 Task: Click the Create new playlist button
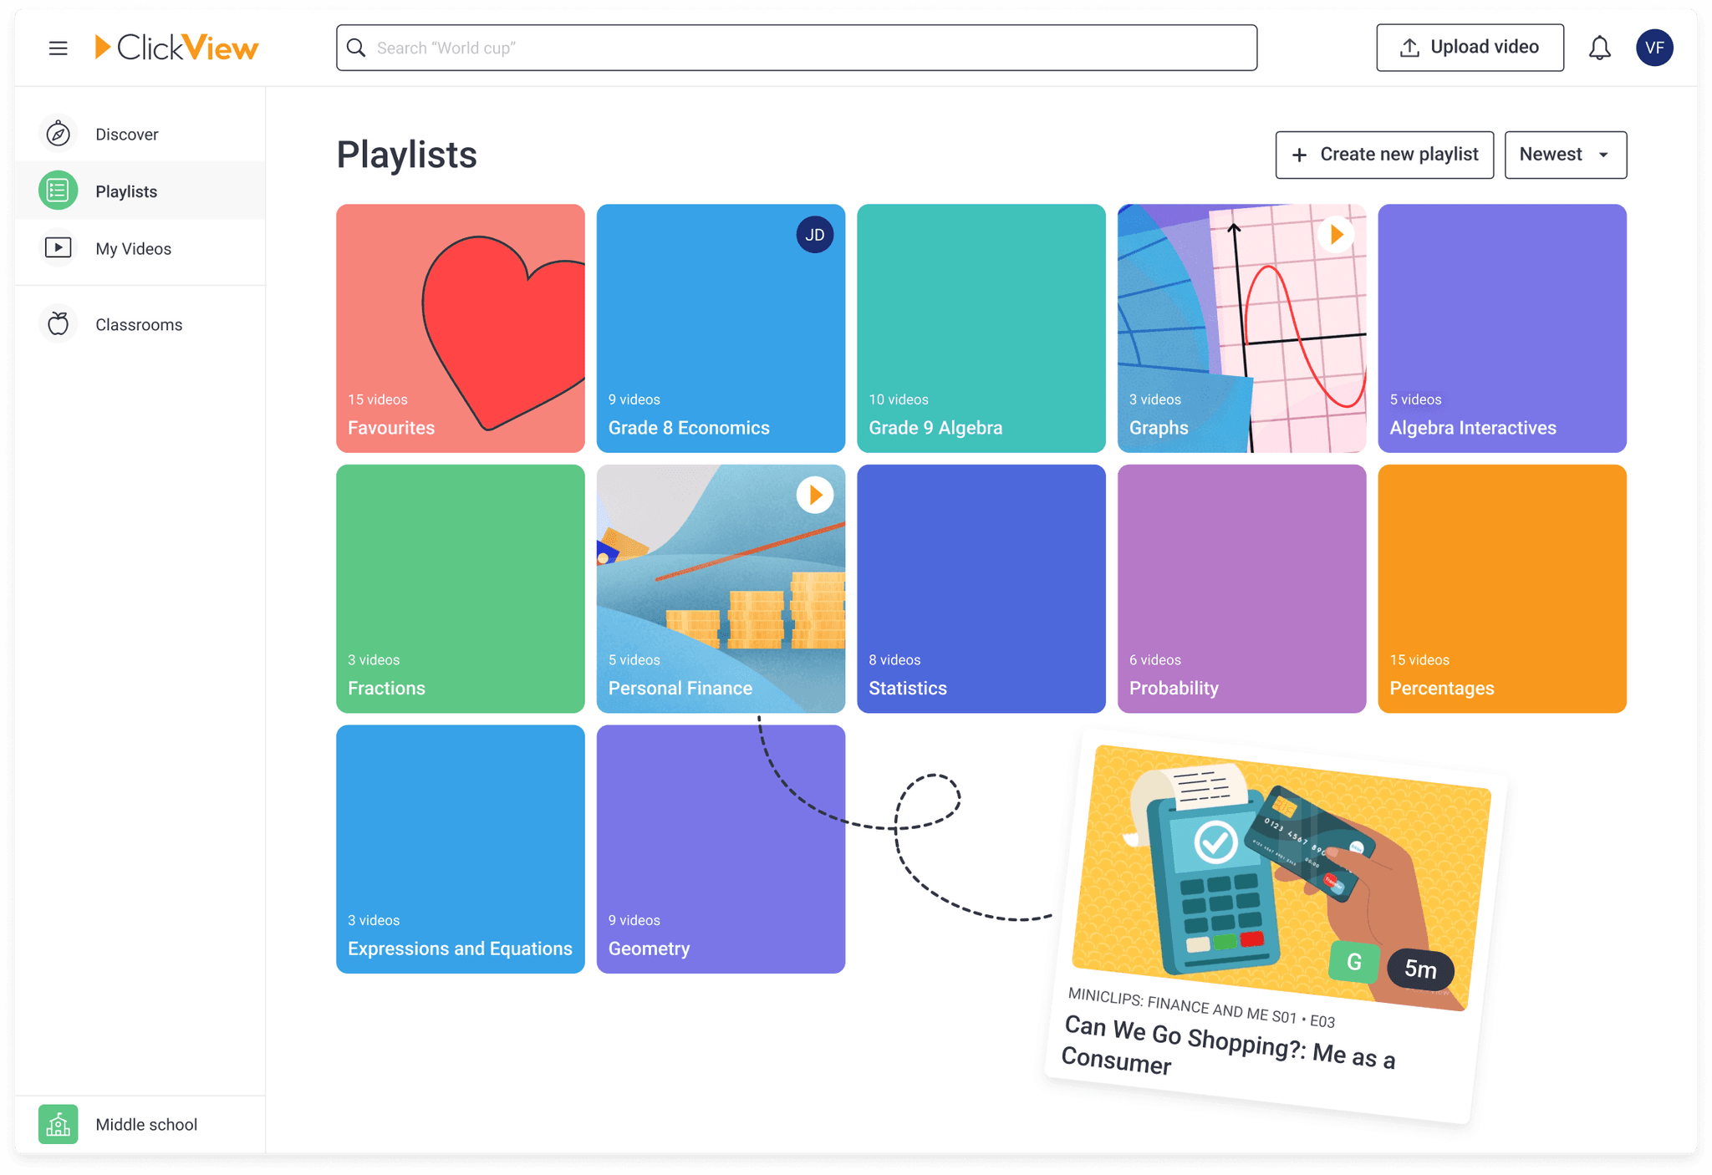click(x=1384, y=154)
